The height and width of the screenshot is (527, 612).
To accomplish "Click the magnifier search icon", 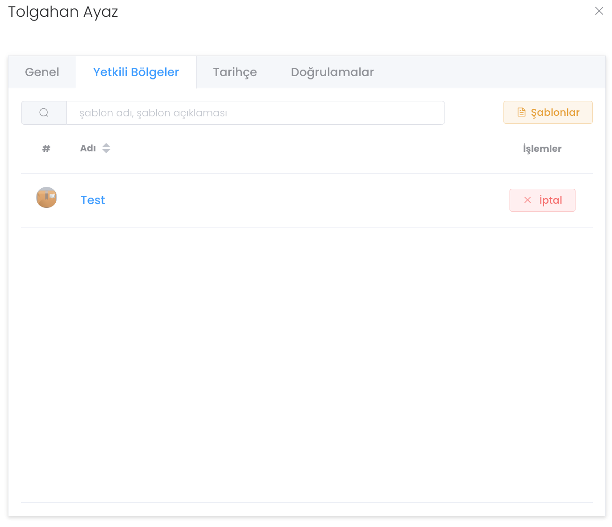I will [44, 113].
